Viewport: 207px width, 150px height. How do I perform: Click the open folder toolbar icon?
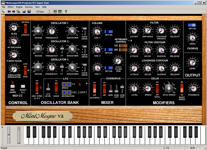pos(24,12)
